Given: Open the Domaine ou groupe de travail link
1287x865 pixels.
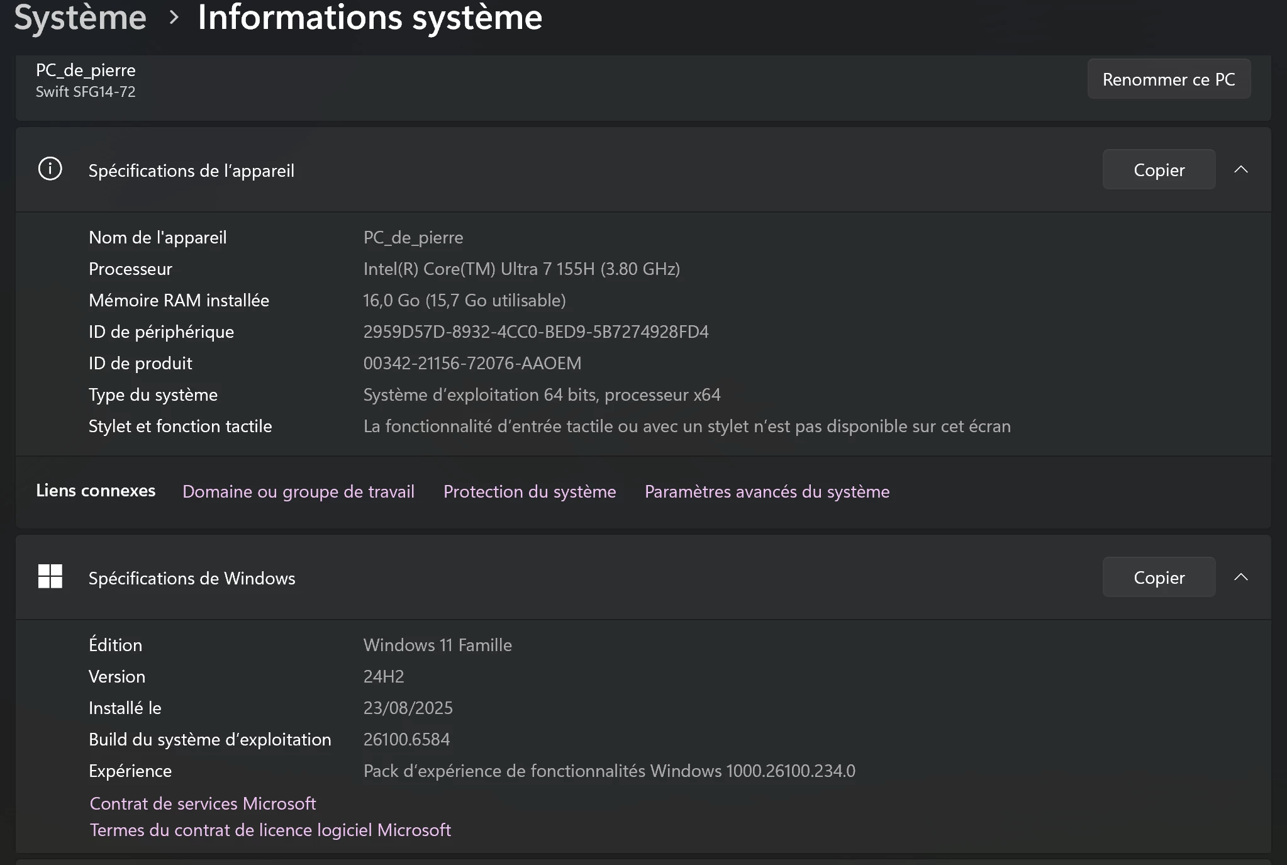Looking at the screenshot, I should [x=298, y=491].
